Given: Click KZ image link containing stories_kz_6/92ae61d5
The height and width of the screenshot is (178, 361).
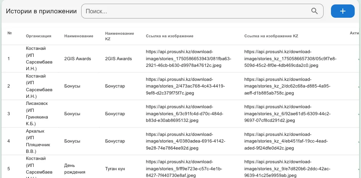Looking at the screenshot, I should tap(288, 114).
